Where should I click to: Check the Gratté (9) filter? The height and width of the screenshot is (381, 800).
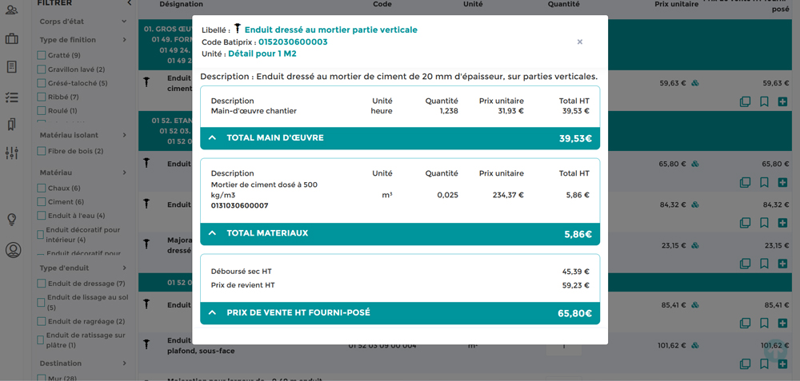point(42,55)
